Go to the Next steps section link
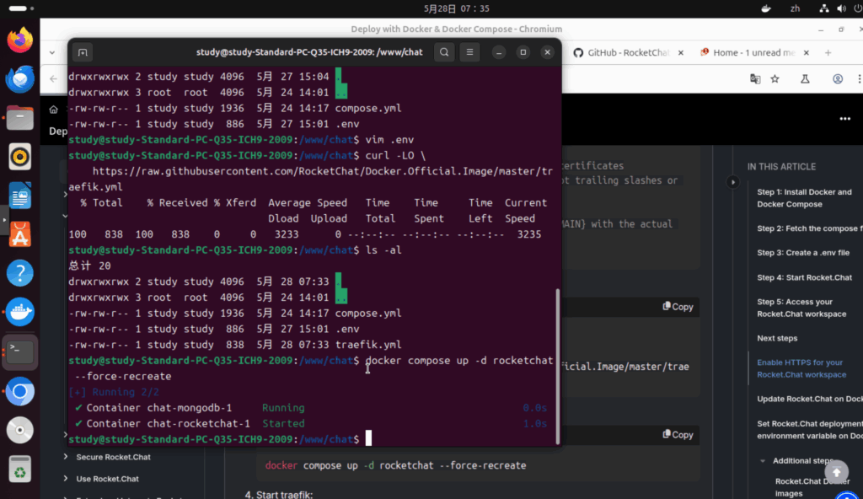This screenshot has width=863, height=499. pyautogui.click(x=776, y=338)
